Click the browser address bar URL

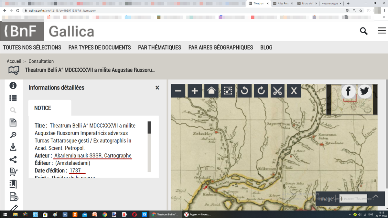tap(62, 10)
